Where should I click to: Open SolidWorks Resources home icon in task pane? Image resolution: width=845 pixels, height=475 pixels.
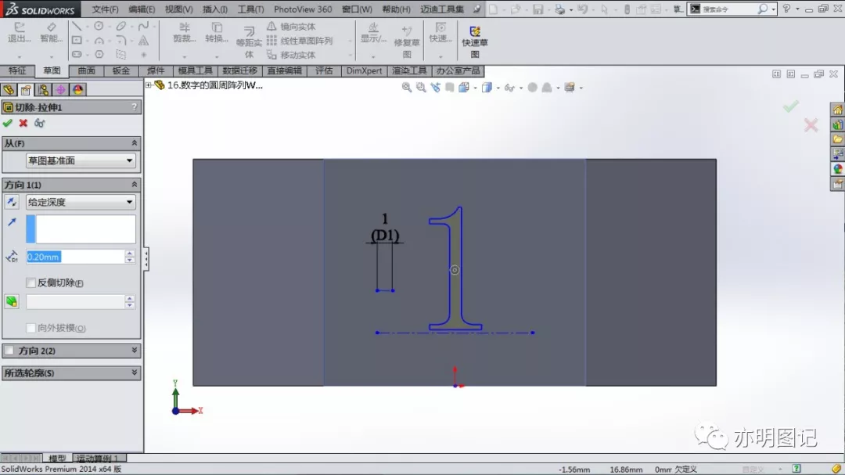click(837, 110)
